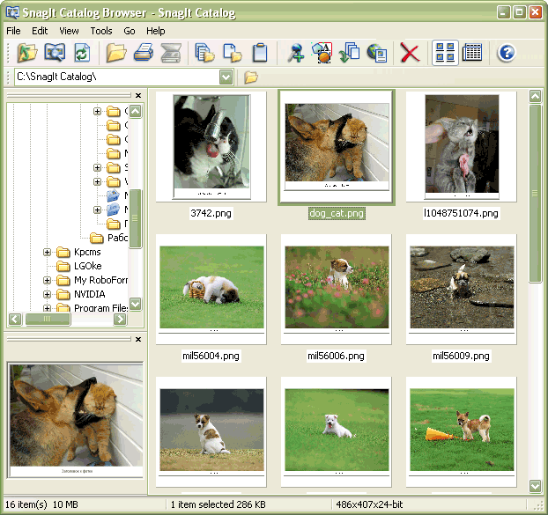
Task: Open the Go menu
Action: [130, 31]
